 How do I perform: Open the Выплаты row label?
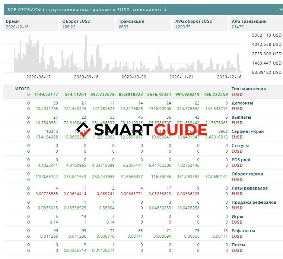pyautogui.click(x=241, y=117)
